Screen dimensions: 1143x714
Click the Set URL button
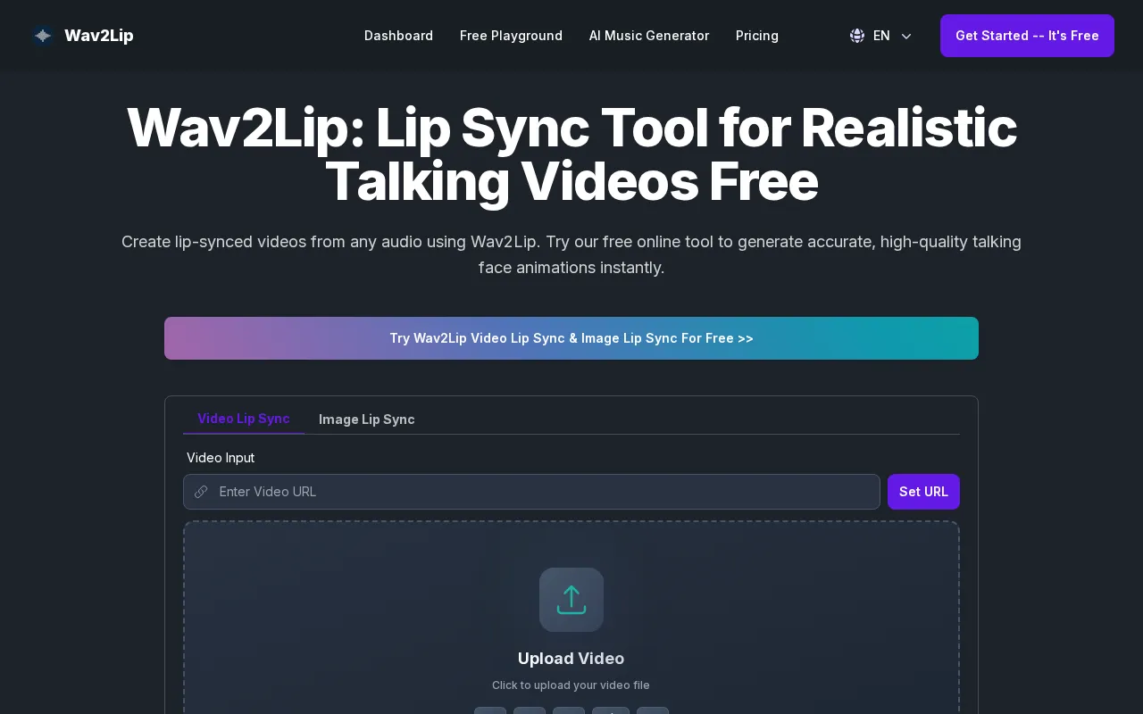pos(923,492)
